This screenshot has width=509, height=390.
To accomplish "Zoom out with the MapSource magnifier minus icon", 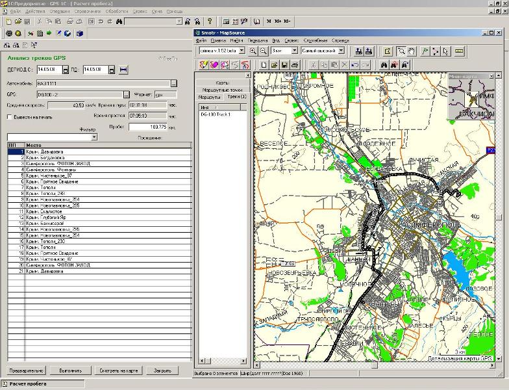I will (x=264, y=51).
